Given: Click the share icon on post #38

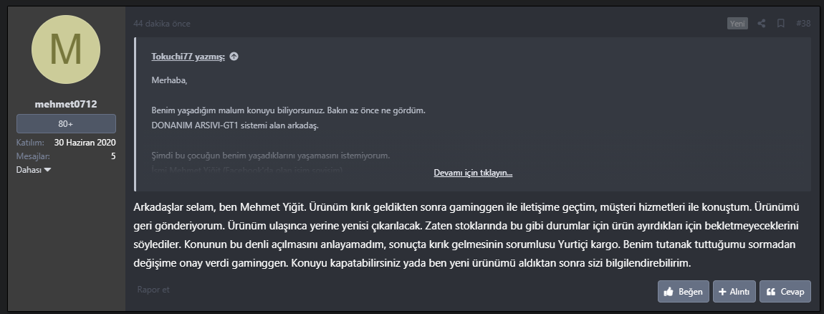Looking at the screenshot, I should 762,24.
